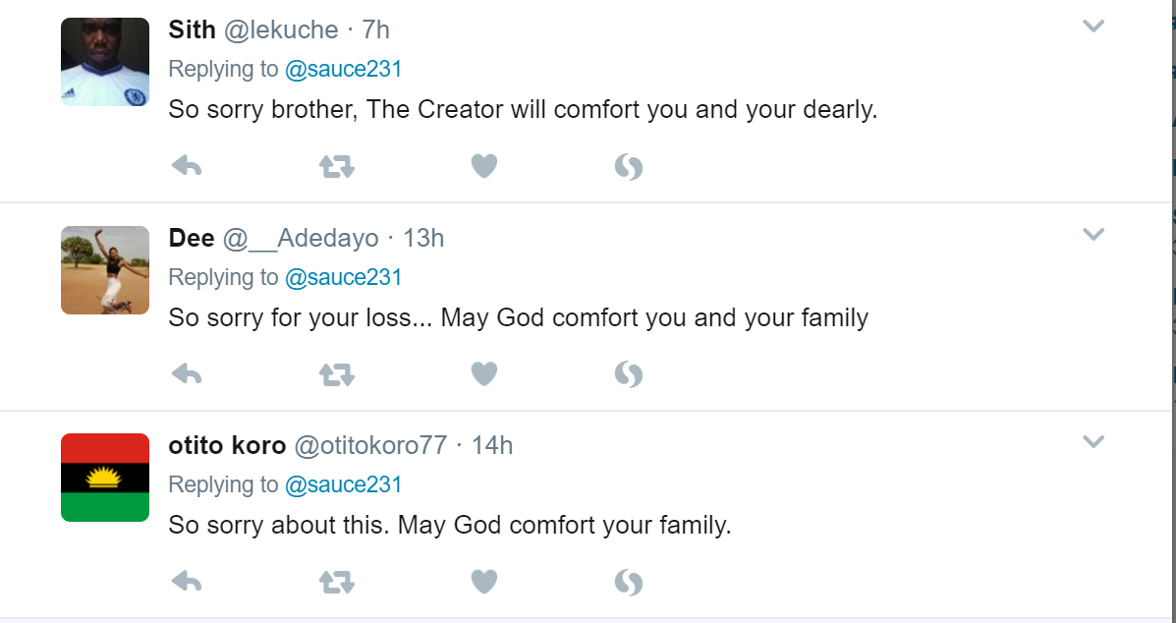Click the Biafra flag avatar
Viewport: 1176px width, 623px height.
coord(105,478)
